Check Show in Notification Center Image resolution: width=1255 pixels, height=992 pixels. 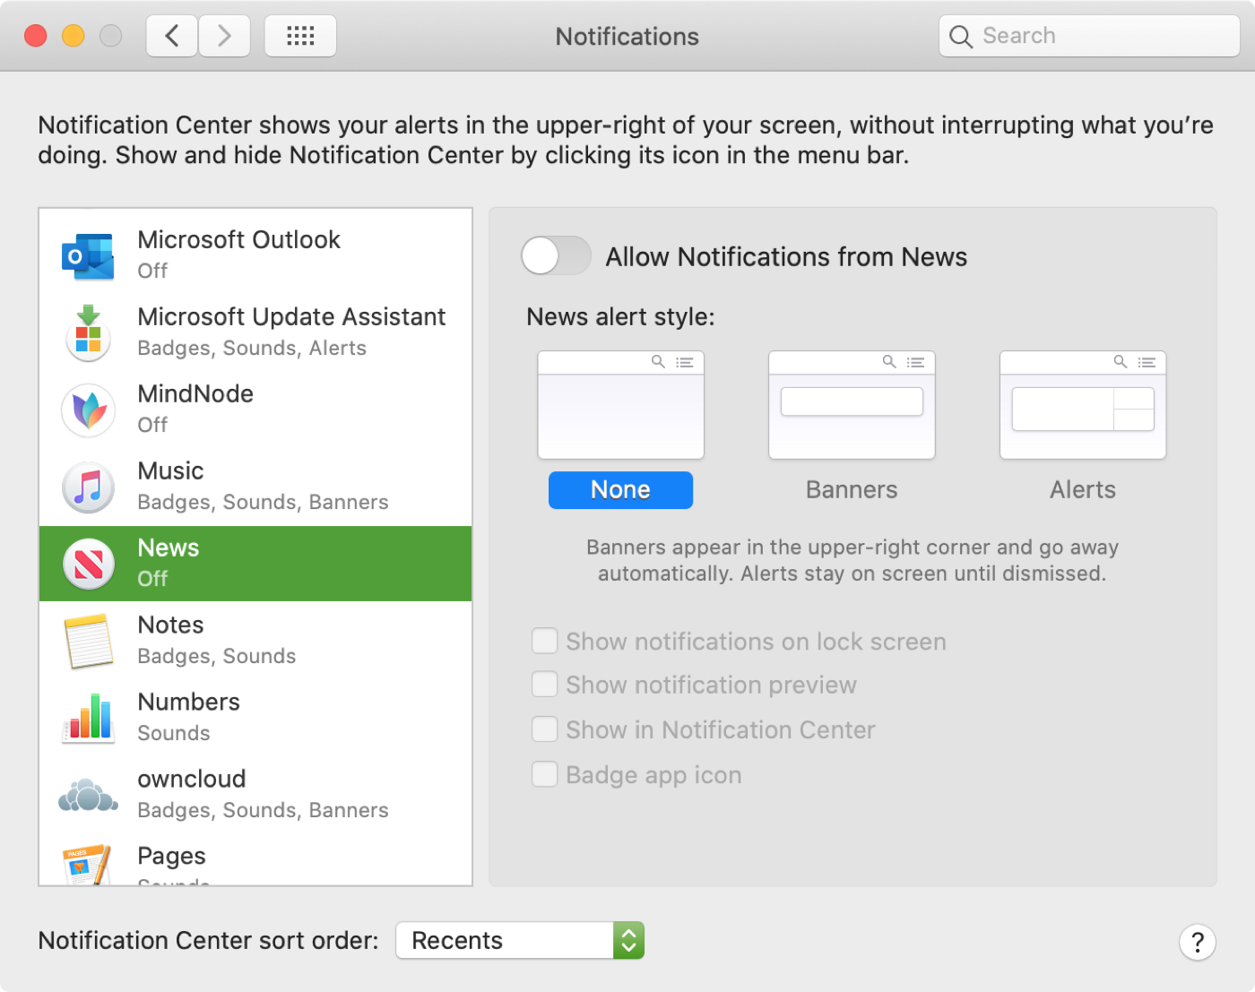tap(544, 729)
